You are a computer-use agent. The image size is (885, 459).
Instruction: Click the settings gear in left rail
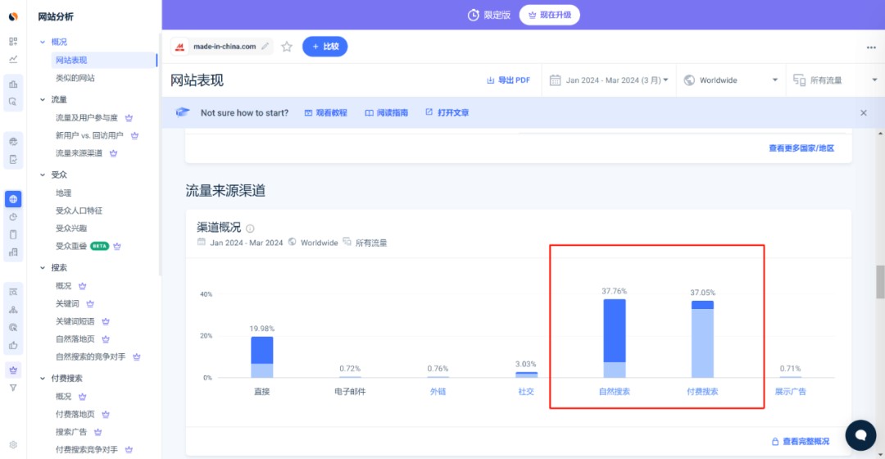pyautogui.click(x=13, y=444)
